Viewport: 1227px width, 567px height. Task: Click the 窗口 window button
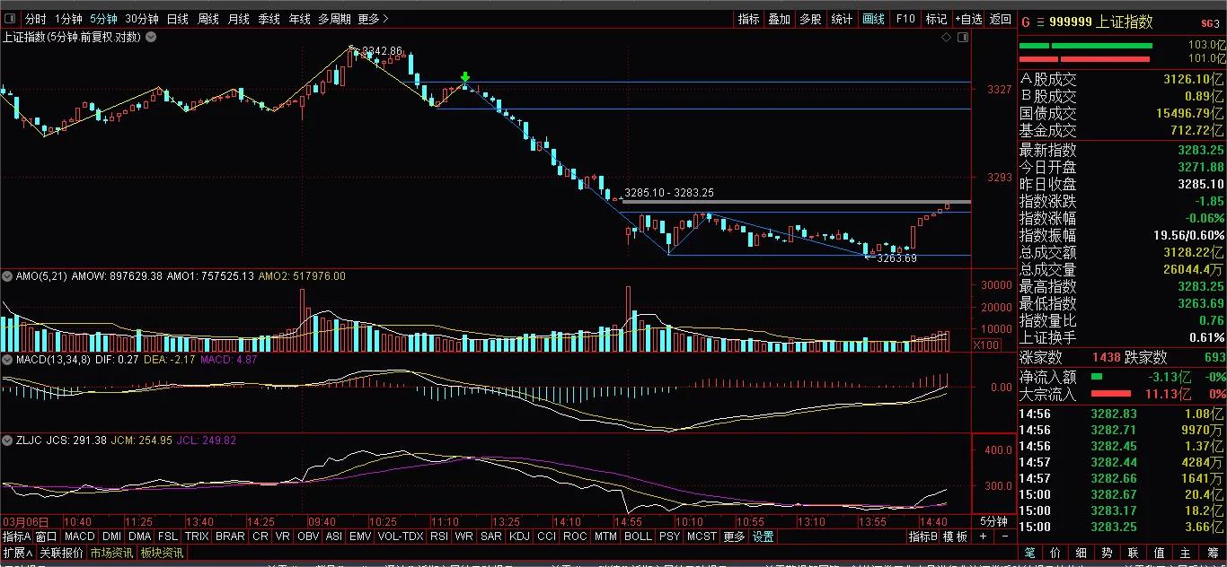(x=48, y=536)
